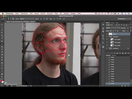The height and width of the screenshot is (99, 132).
Task: Add a layer mask in the Layers panel
Action: (x=117, y=53)
